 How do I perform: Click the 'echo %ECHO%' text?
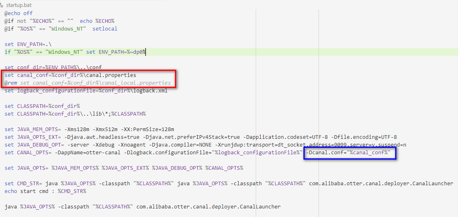(97, 21)
